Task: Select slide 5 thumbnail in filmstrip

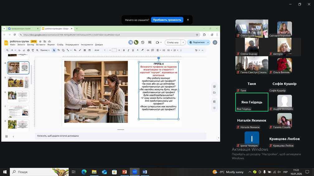Action: (18, 82)
